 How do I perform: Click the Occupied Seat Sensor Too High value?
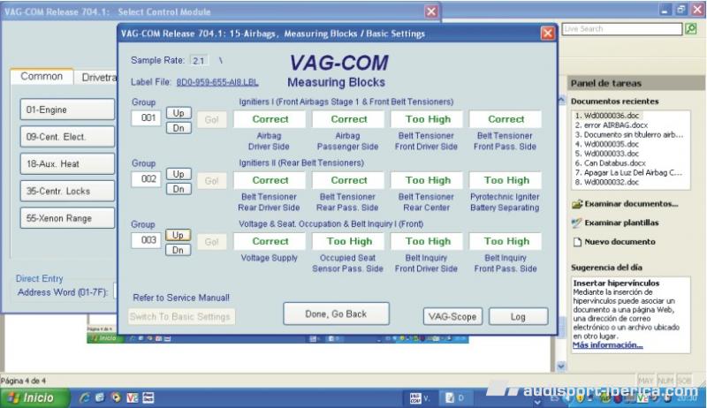point(348,241)
